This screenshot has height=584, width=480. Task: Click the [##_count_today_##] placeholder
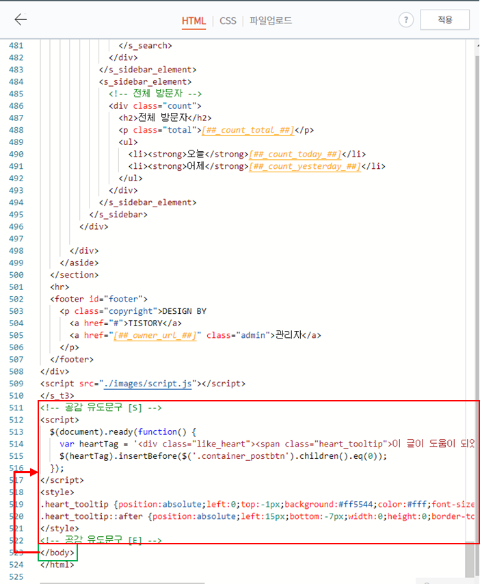(x=295, y=154)
